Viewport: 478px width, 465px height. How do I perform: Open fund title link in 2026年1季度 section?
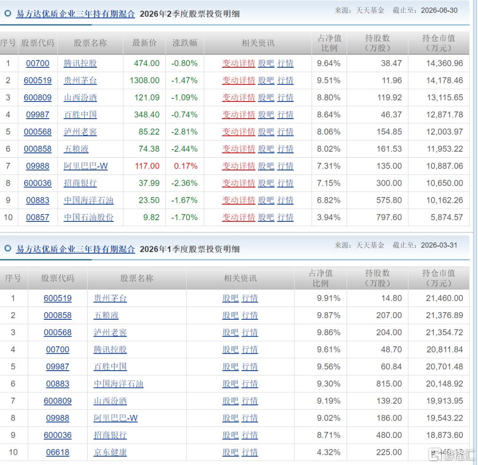(x=75, y=249)
